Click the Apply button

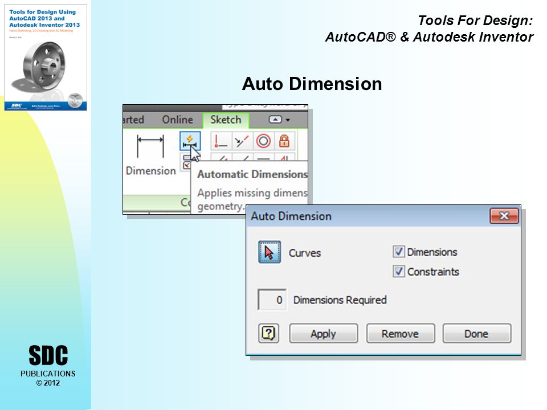pos(324,334)
